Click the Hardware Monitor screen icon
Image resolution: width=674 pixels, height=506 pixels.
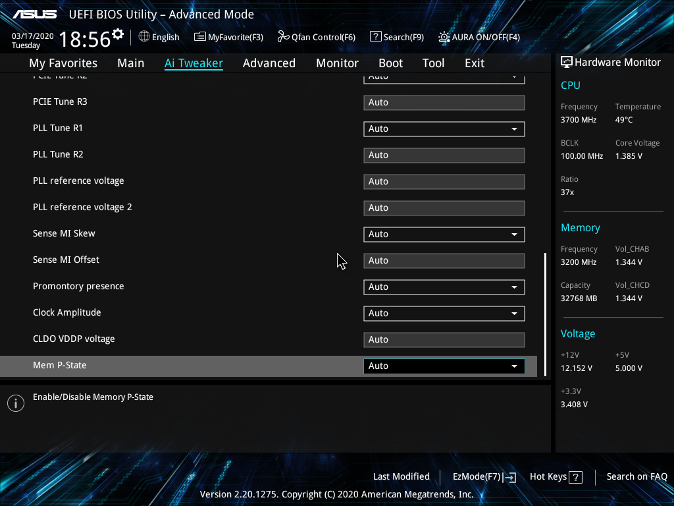tap(567, 63)
